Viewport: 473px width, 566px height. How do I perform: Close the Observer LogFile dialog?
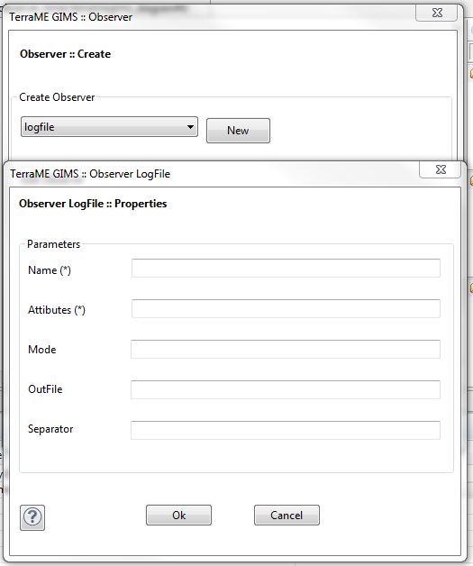(x=441, y=169)
